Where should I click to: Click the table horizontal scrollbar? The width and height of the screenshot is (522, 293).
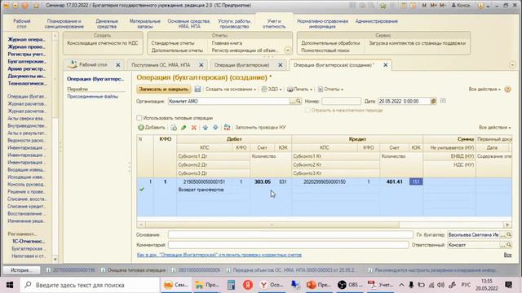click(x=272, y=225)
